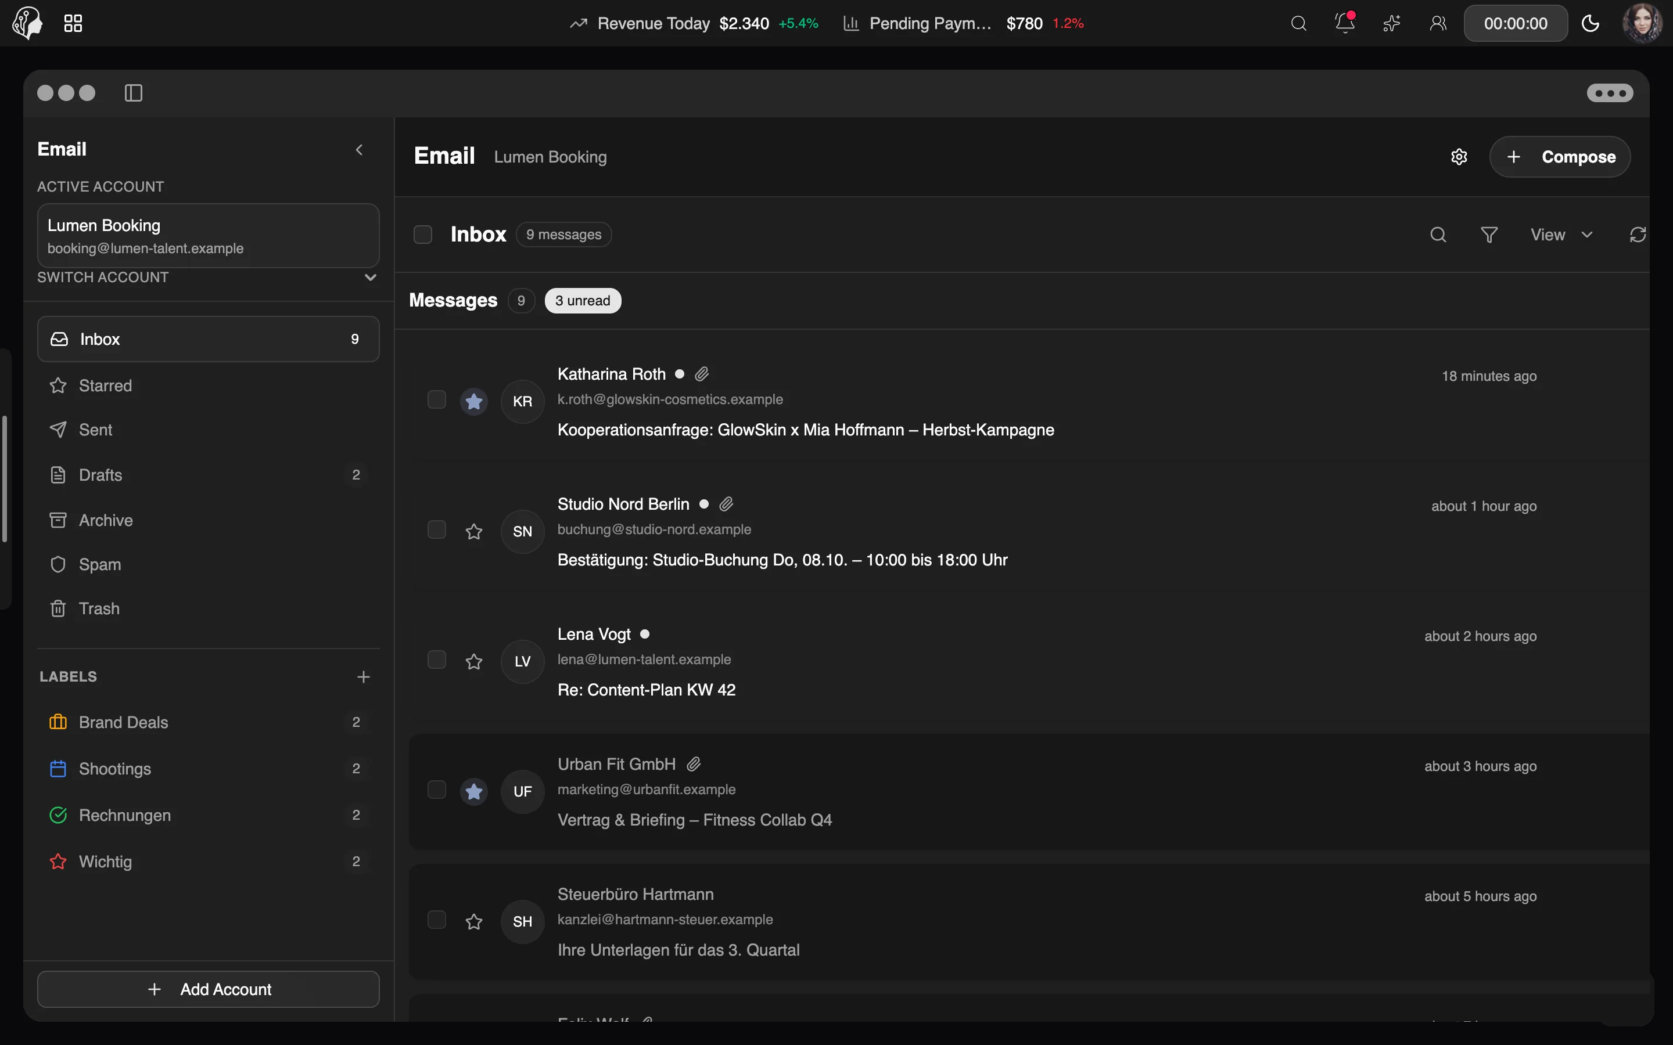Star the Steuerbüro Hartmann message

pyautogui.click(x=473, y=921)
